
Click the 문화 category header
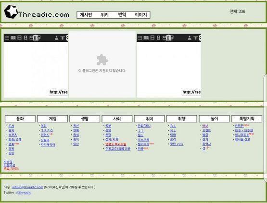(x=20, y=119)
